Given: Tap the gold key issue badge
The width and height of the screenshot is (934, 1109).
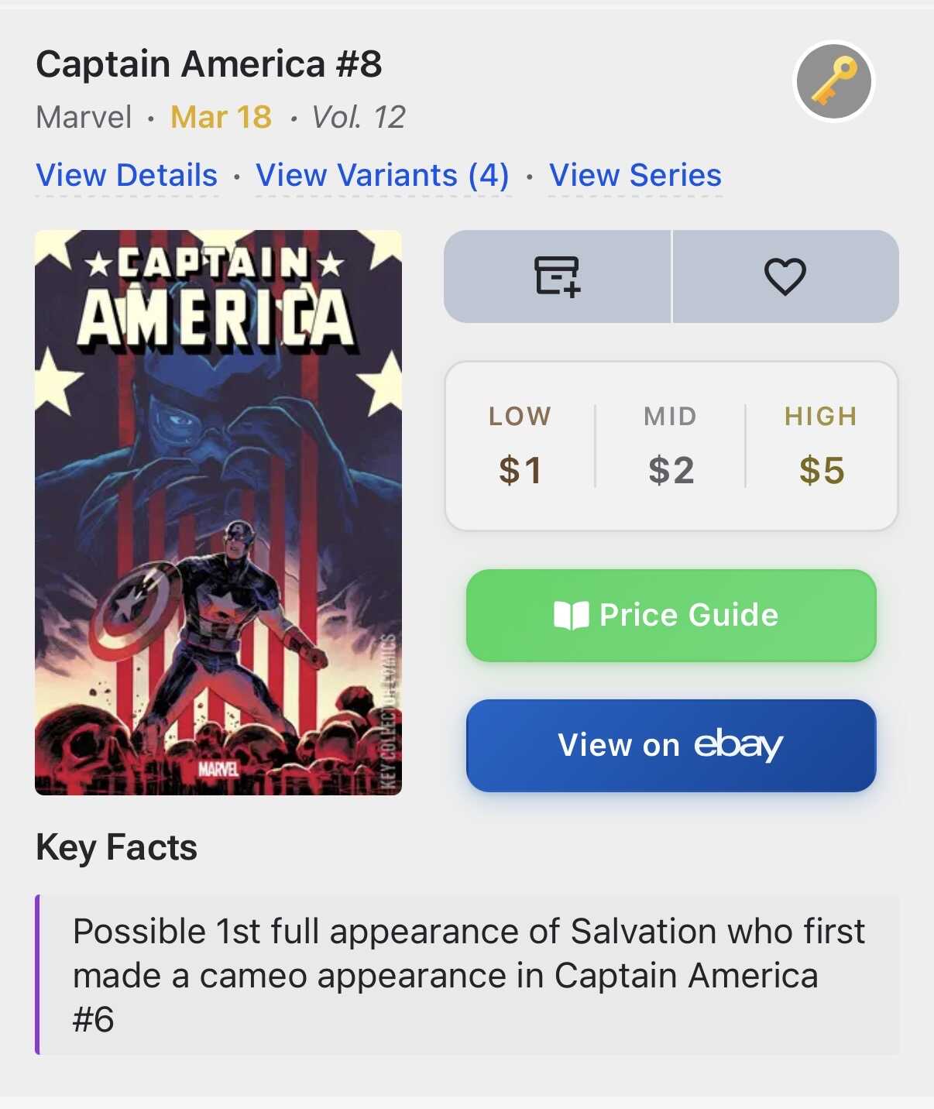Looking at the screenshot, I should [834, 81].
